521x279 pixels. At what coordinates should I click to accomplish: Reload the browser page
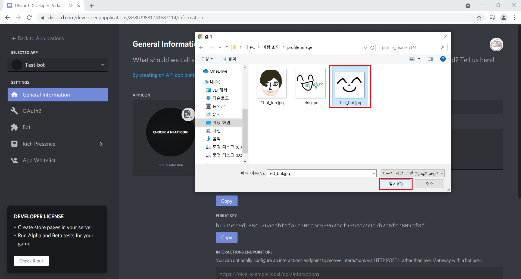(x=29, y=18)
